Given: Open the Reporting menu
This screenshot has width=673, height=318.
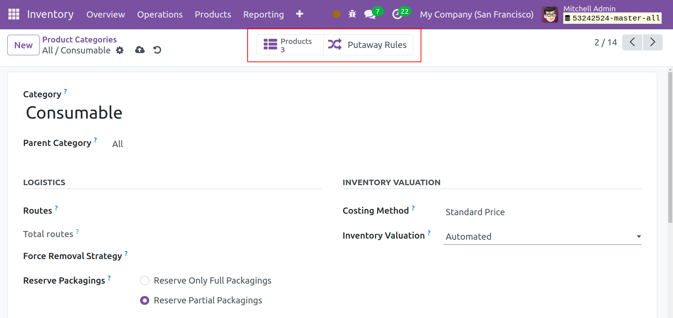Looking at the screenshot, I should 263,15.
